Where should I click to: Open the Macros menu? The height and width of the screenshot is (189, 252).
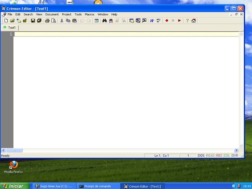click(x=90, y=14)
